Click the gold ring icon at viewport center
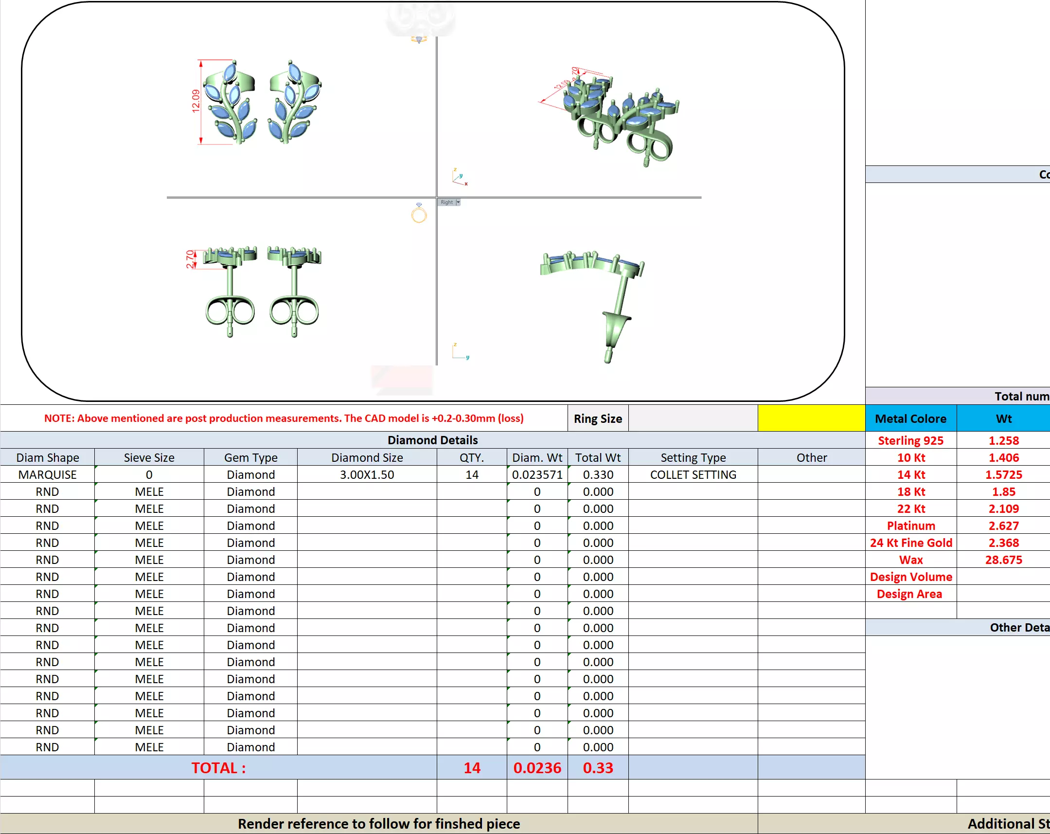Screen dimensions: 1050x834 coord(419,214)
